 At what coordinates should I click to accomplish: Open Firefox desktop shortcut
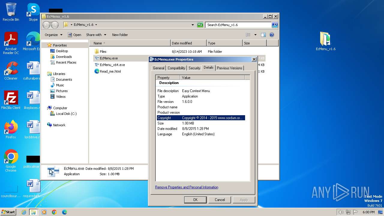[11, 129]
